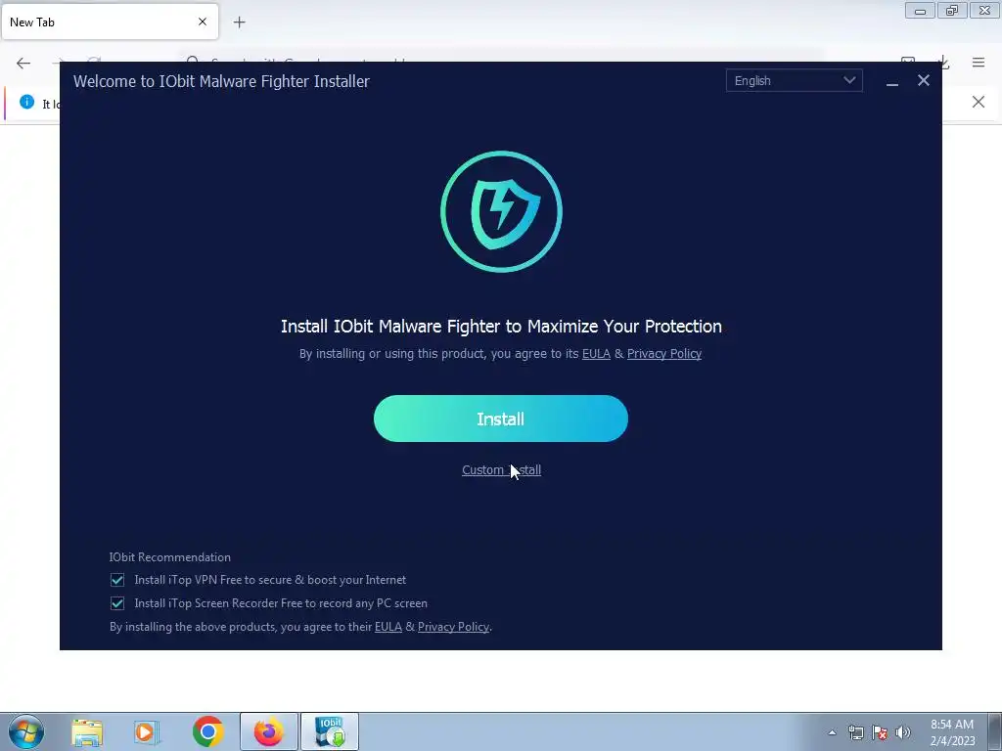Viewport: 1002px width, 751px height.
Task: Dismiss the browser info notification bar
Action: 979,102
